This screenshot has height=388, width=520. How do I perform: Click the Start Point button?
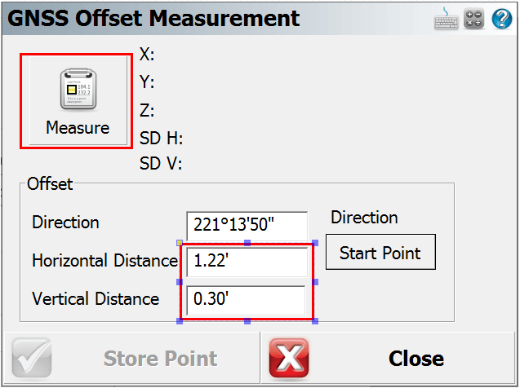pyautogui.click(x=380, y=252)
